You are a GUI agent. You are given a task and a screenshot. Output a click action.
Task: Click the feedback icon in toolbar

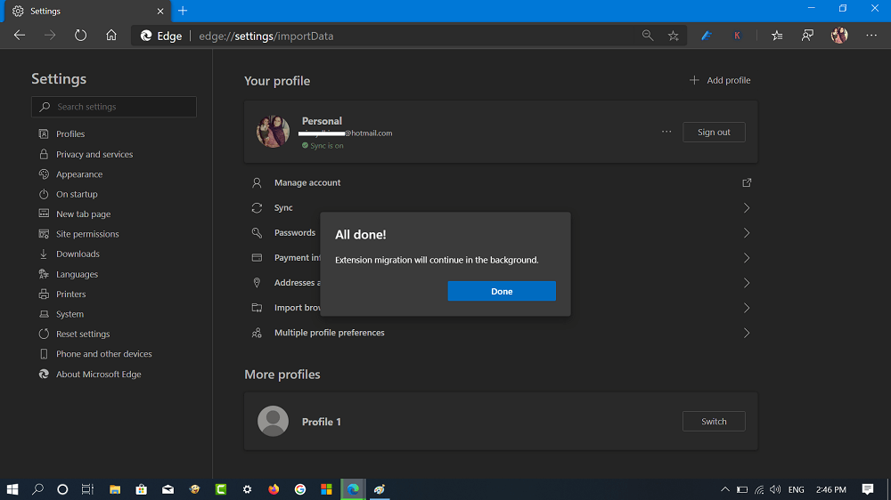click(x=807, y=36)
